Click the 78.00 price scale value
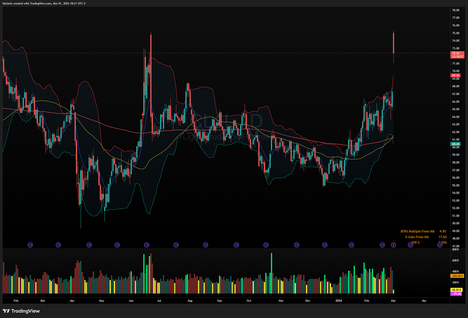This screenshot has width=468, height=318. pos(455,10)
